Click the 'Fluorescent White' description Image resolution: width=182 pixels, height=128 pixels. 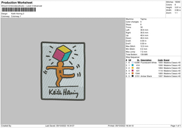[x=148, y=62]
